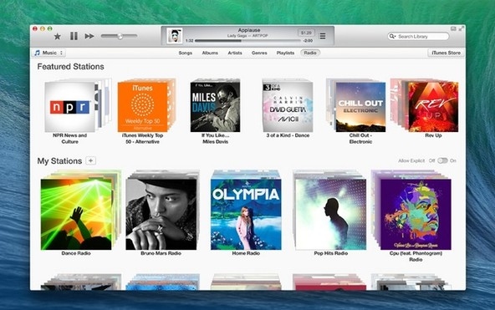Image resolution: width=495 pixels, height=310 pixels.
Task: Toggle the Allow Explicit switch
Action: click(442, 160)
